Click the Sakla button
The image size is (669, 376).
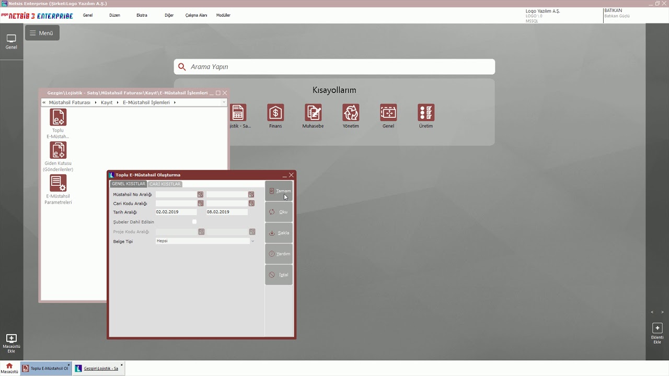[x=279, y=233]
